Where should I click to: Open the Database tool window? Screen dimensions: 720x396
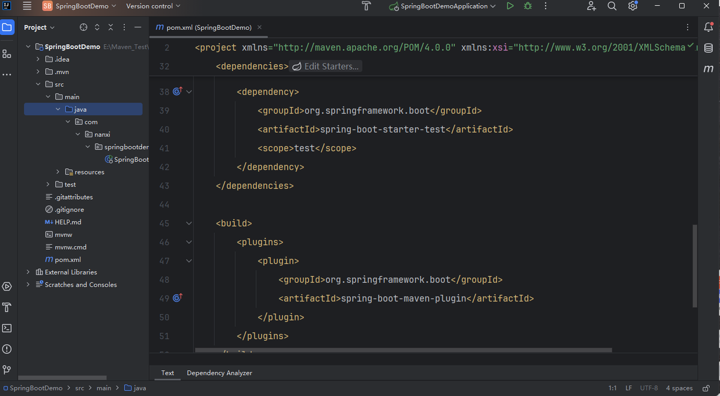coord(708,48)
